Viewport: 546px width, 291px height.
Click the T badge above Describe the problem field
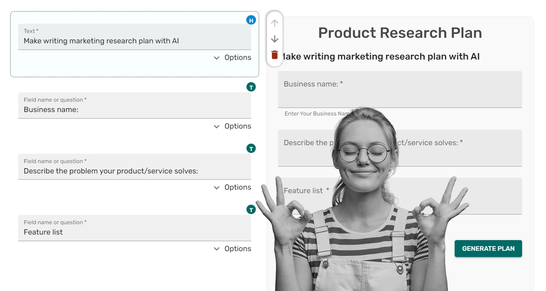click(x=251, y=149)
